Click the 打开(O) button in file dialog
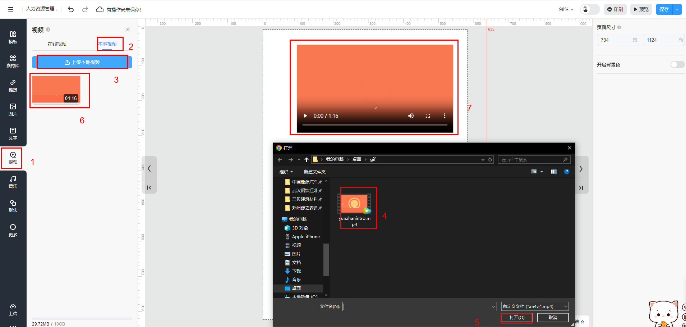 click(x=517, y=318)
